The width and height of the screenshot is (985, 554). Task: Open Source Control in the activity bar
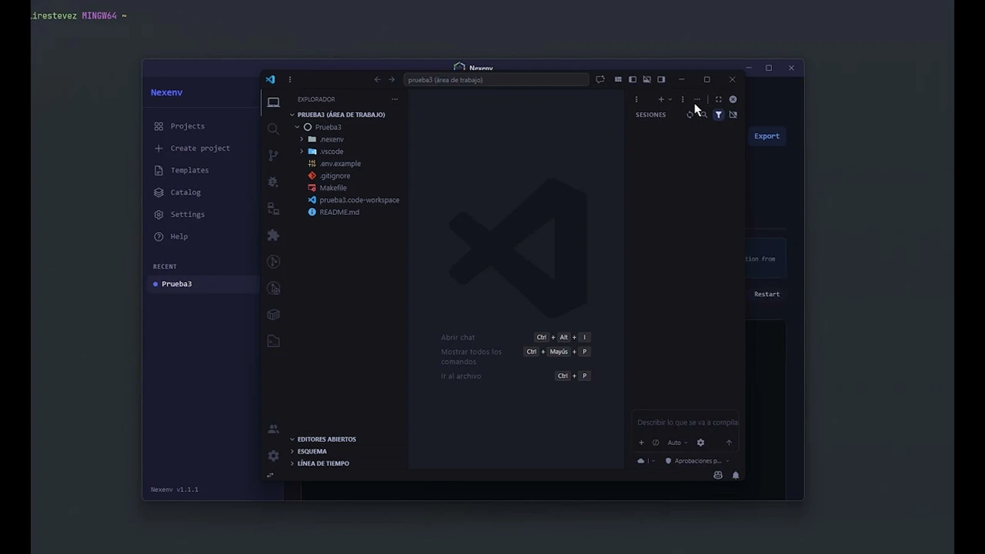(x=273, y=155)
